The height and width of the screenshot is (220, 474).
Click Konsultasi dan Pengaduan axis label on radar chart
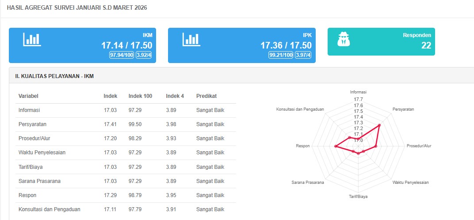coord(300,109)
